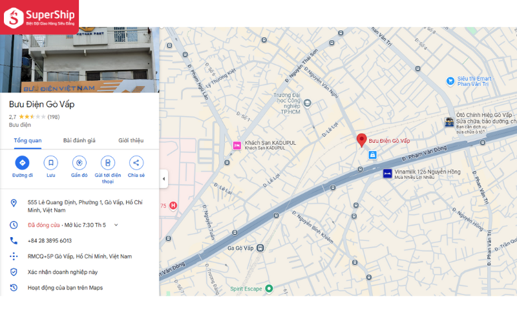Switch to the Giới thiệu tab
Screen dimensions: 517x323
(x=131, y=140)
